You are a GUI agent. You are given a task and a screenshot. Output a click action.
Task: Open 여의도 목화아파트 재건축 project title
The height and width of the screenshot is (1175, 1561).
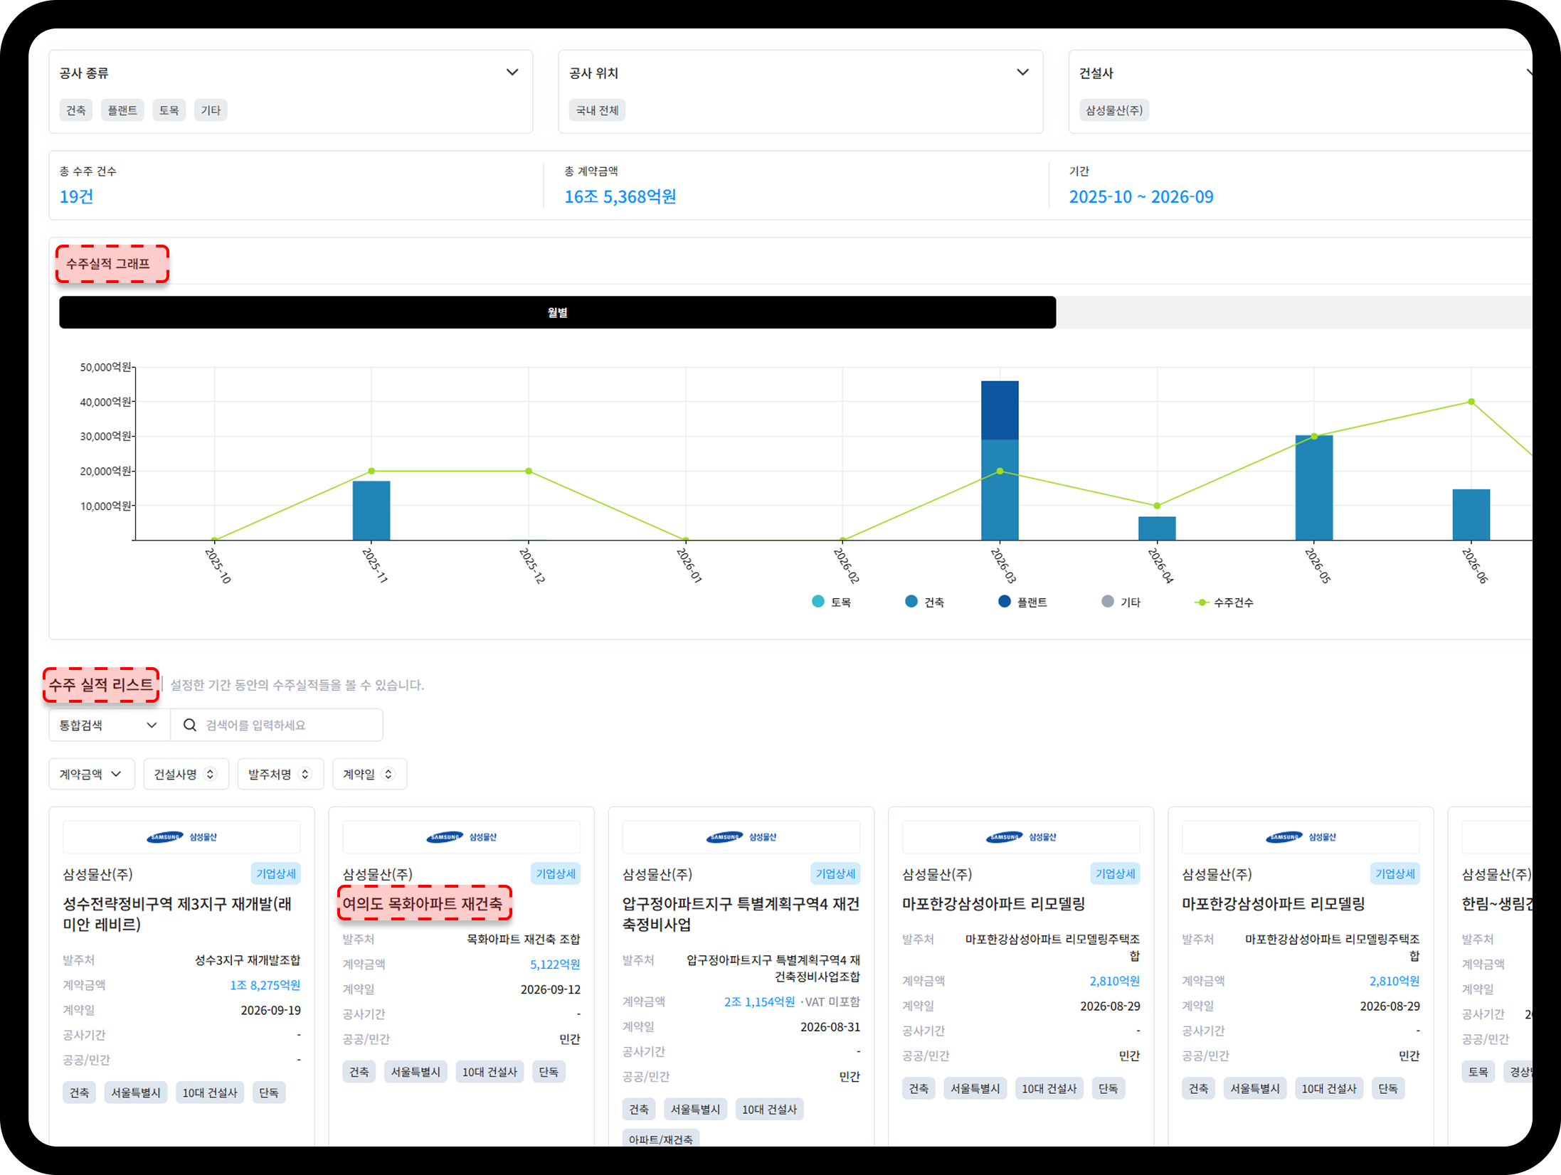(422, 903)
